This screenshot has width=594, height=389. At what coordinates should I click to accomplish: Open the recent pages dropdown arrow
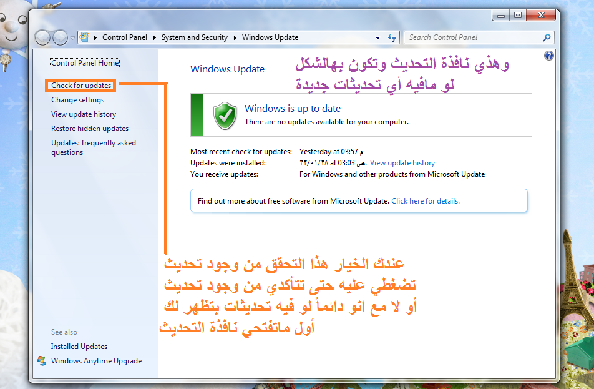(72, 37)
